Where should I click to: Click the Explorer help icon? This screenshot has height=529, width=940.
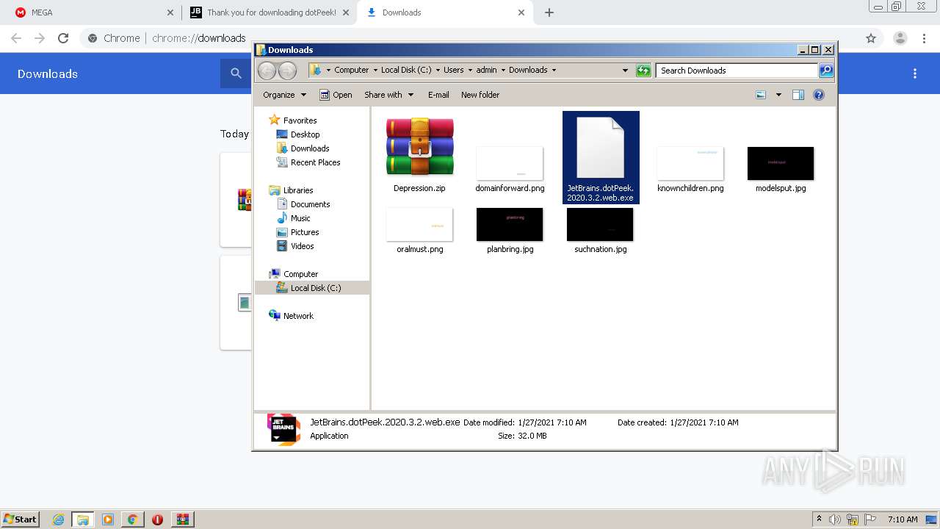tap(819, 95)
